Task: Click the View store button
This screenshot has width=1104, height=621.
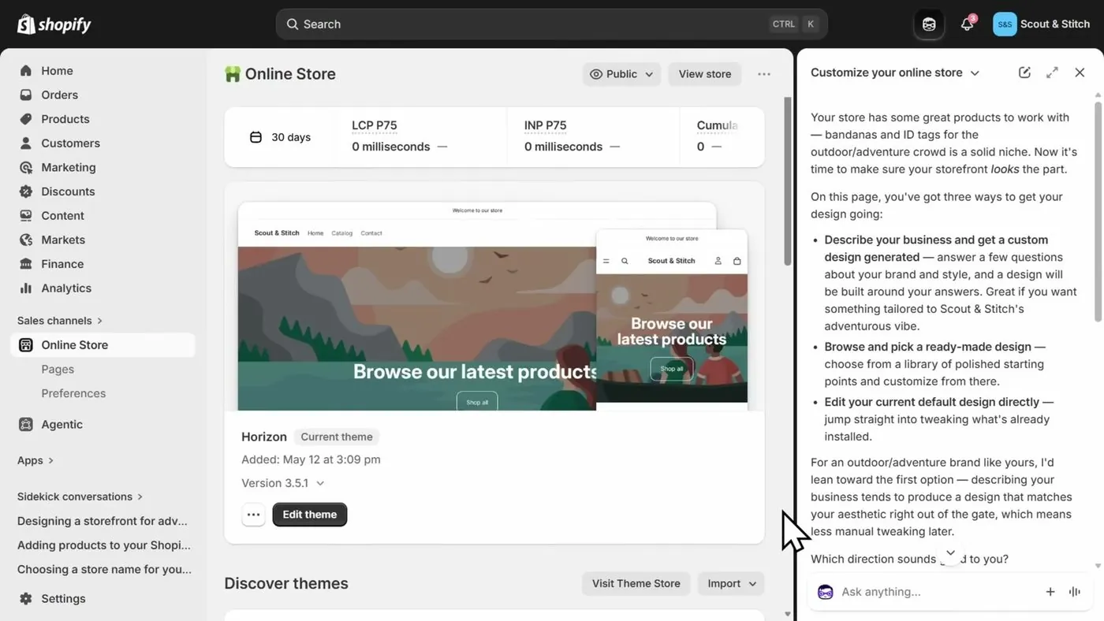Action: click(x=705, y=74)
